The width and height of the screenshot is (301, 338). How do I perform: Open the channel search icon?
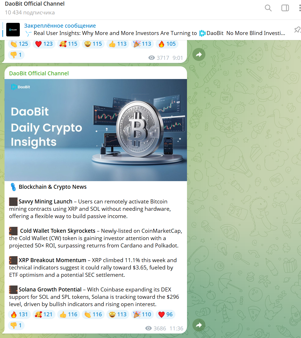pos(268,8)
